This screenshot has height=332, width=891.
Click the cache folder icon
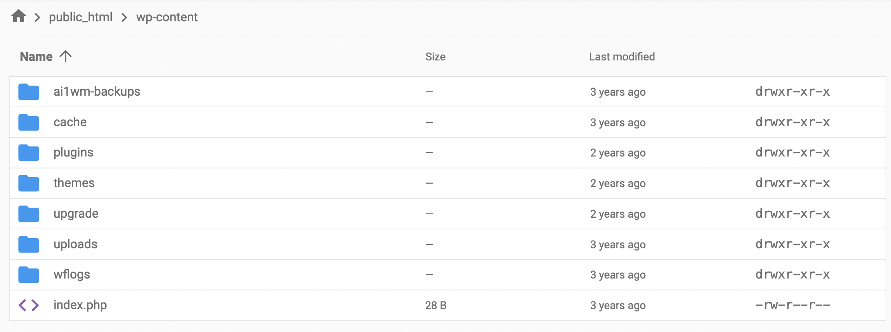coord(29,122)
